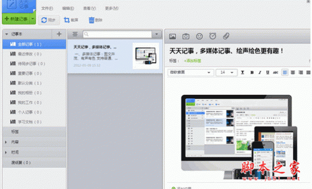The height and width of the screenshot is (189, 312).
Task: Click the note title 天天记事，多媒体记事、绘声绘色更有趣！
Action: point(226,51)
